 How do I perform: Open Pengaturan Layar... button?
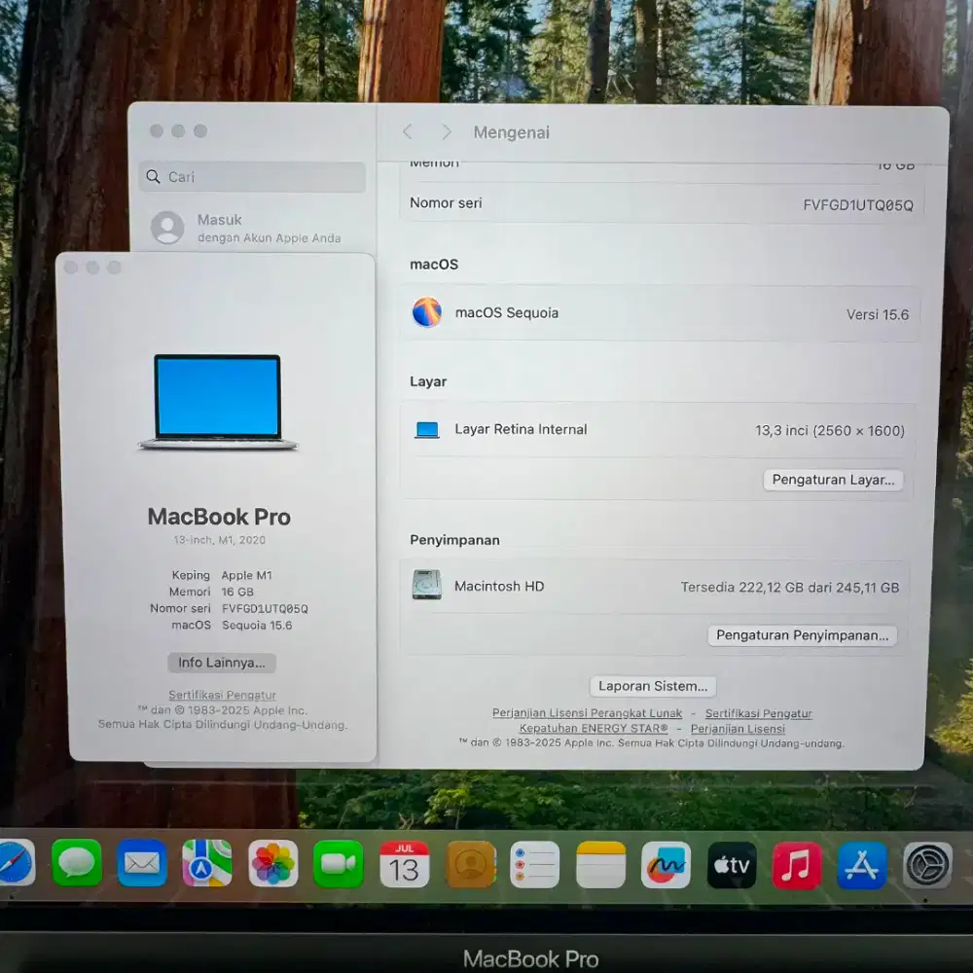coord(833,480)
